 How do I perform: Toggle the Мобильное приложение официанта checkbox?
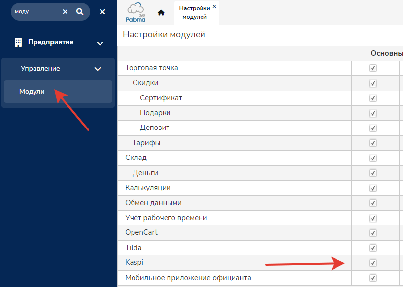[x=373, y=278]
